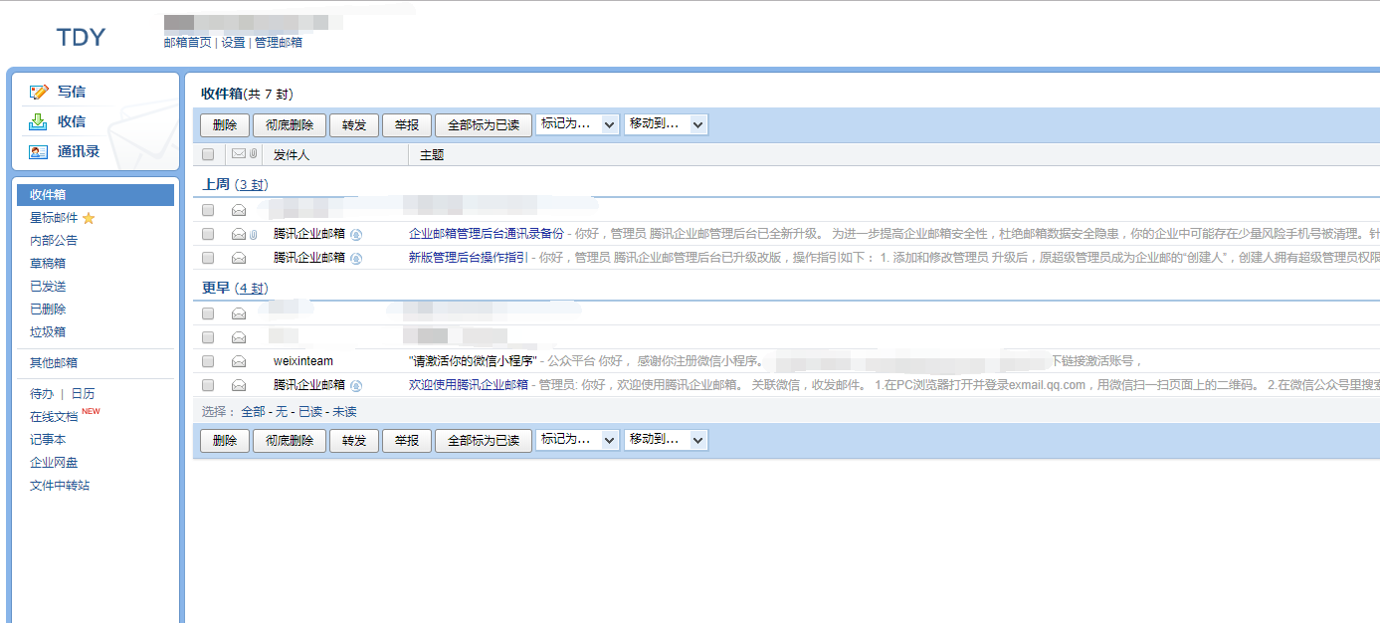This screenshot has width=1380, height=623.
Task: Open 垃圾箱 folder
Action: [48, 332]
